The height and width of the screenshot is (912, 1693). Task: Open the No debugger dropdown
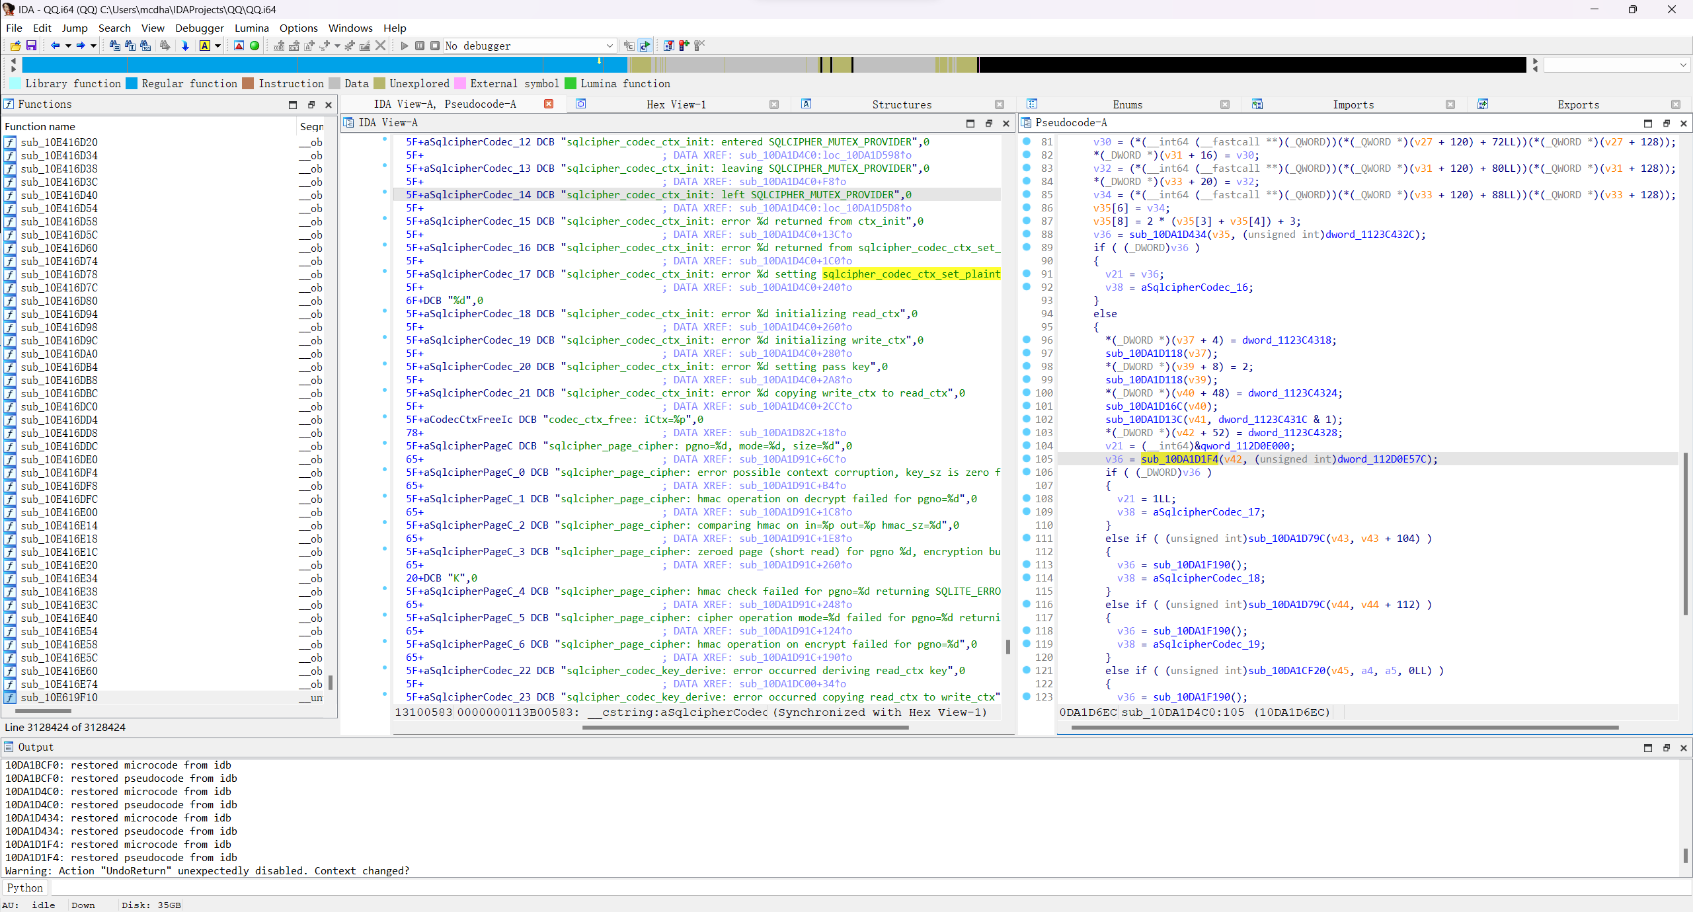[x=609, y=46]
